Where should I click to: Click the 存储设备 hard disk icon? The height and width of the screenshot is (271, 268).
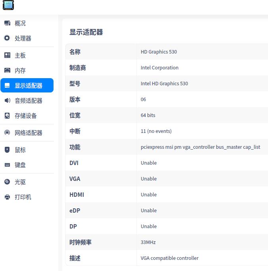tap(7, 115)
